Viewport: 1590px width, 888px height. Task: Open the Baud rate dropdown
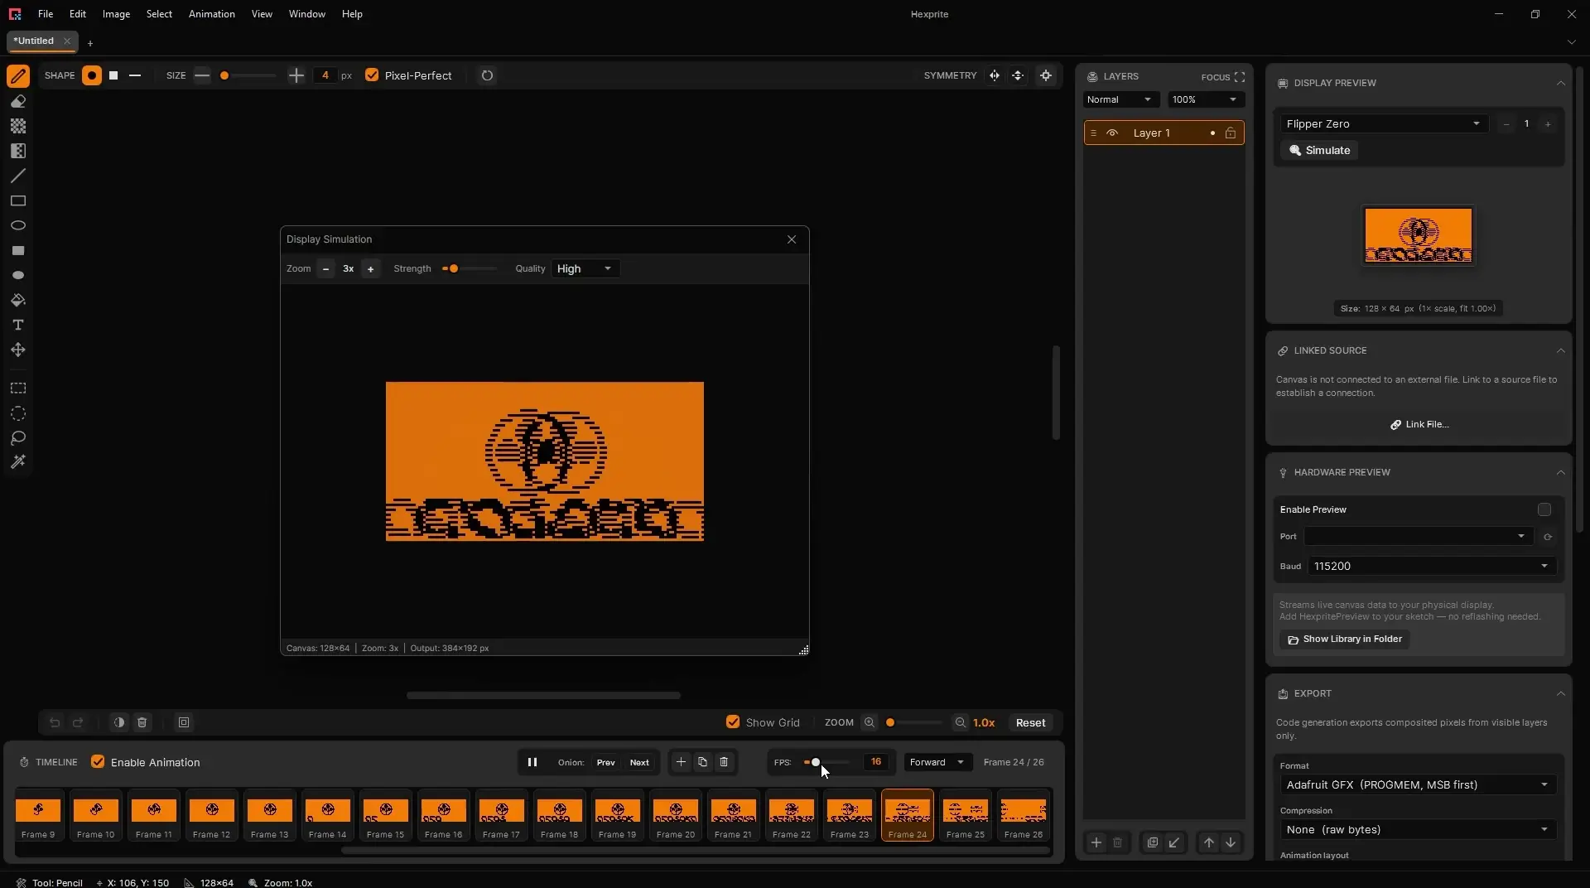1432,567
